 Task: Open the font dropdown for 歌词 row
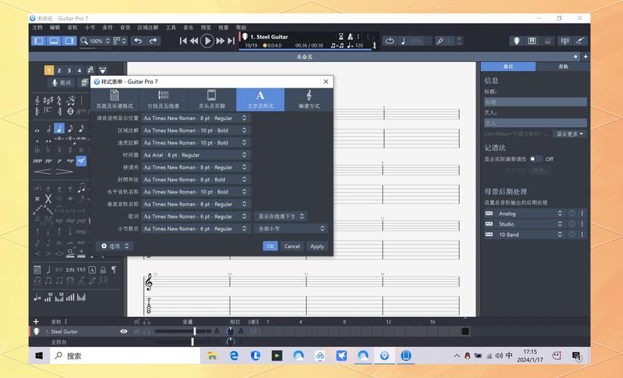(196, 217)
